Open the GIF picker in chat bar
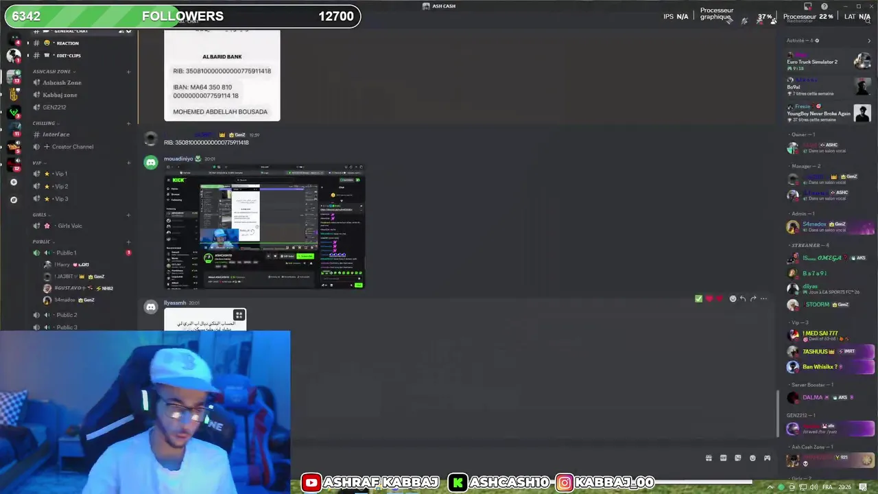The height and width of the screenshot is (494, 878). click(723, 458)
